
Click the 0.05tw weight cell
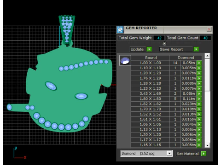[x=189, y=63]
